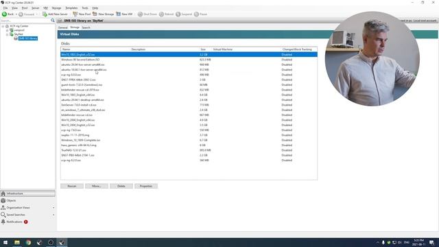Collapse the XCP-ng Center tree root

coord(3,26)
